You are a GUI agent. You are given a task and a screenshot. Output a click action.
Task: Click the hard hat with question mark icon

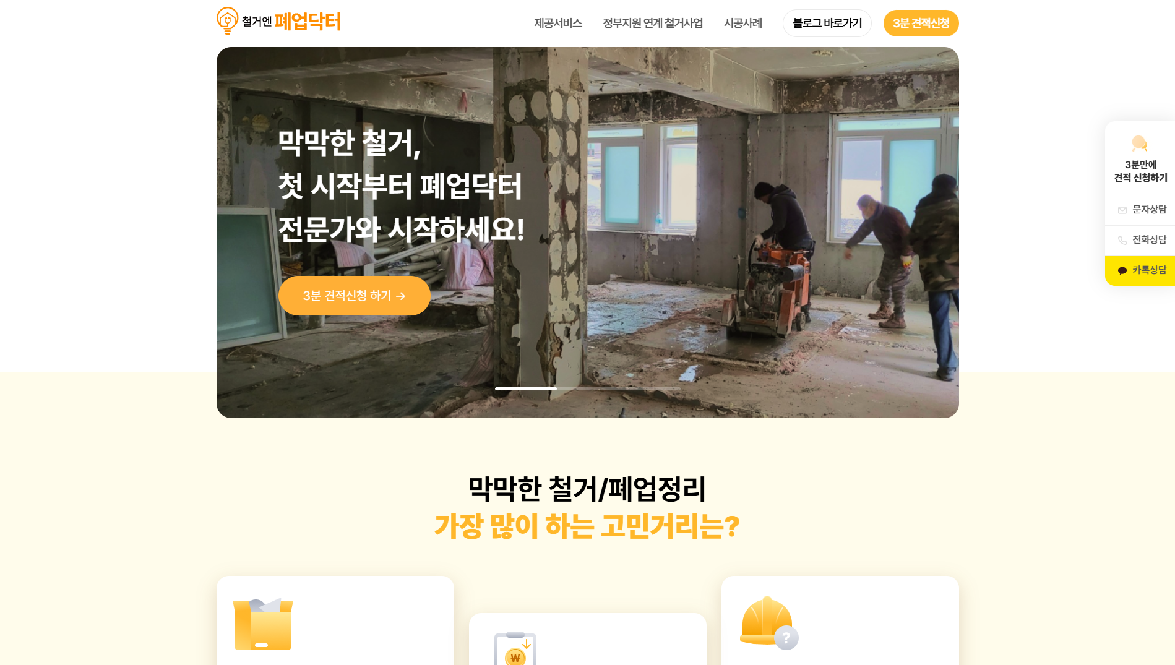769,623
